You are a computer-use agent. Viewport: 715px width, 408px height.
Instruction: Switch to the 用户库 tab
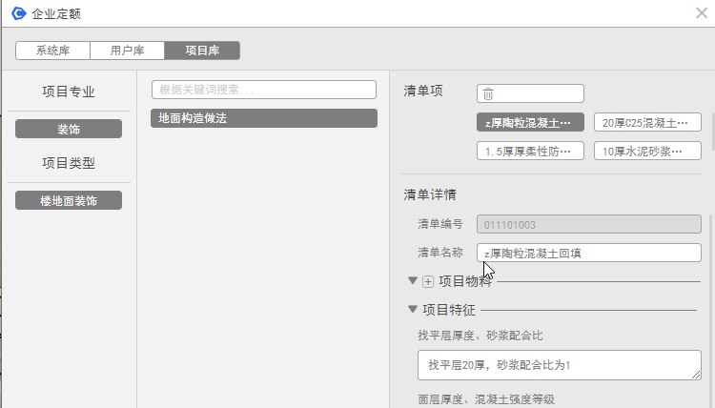[127, 51]
